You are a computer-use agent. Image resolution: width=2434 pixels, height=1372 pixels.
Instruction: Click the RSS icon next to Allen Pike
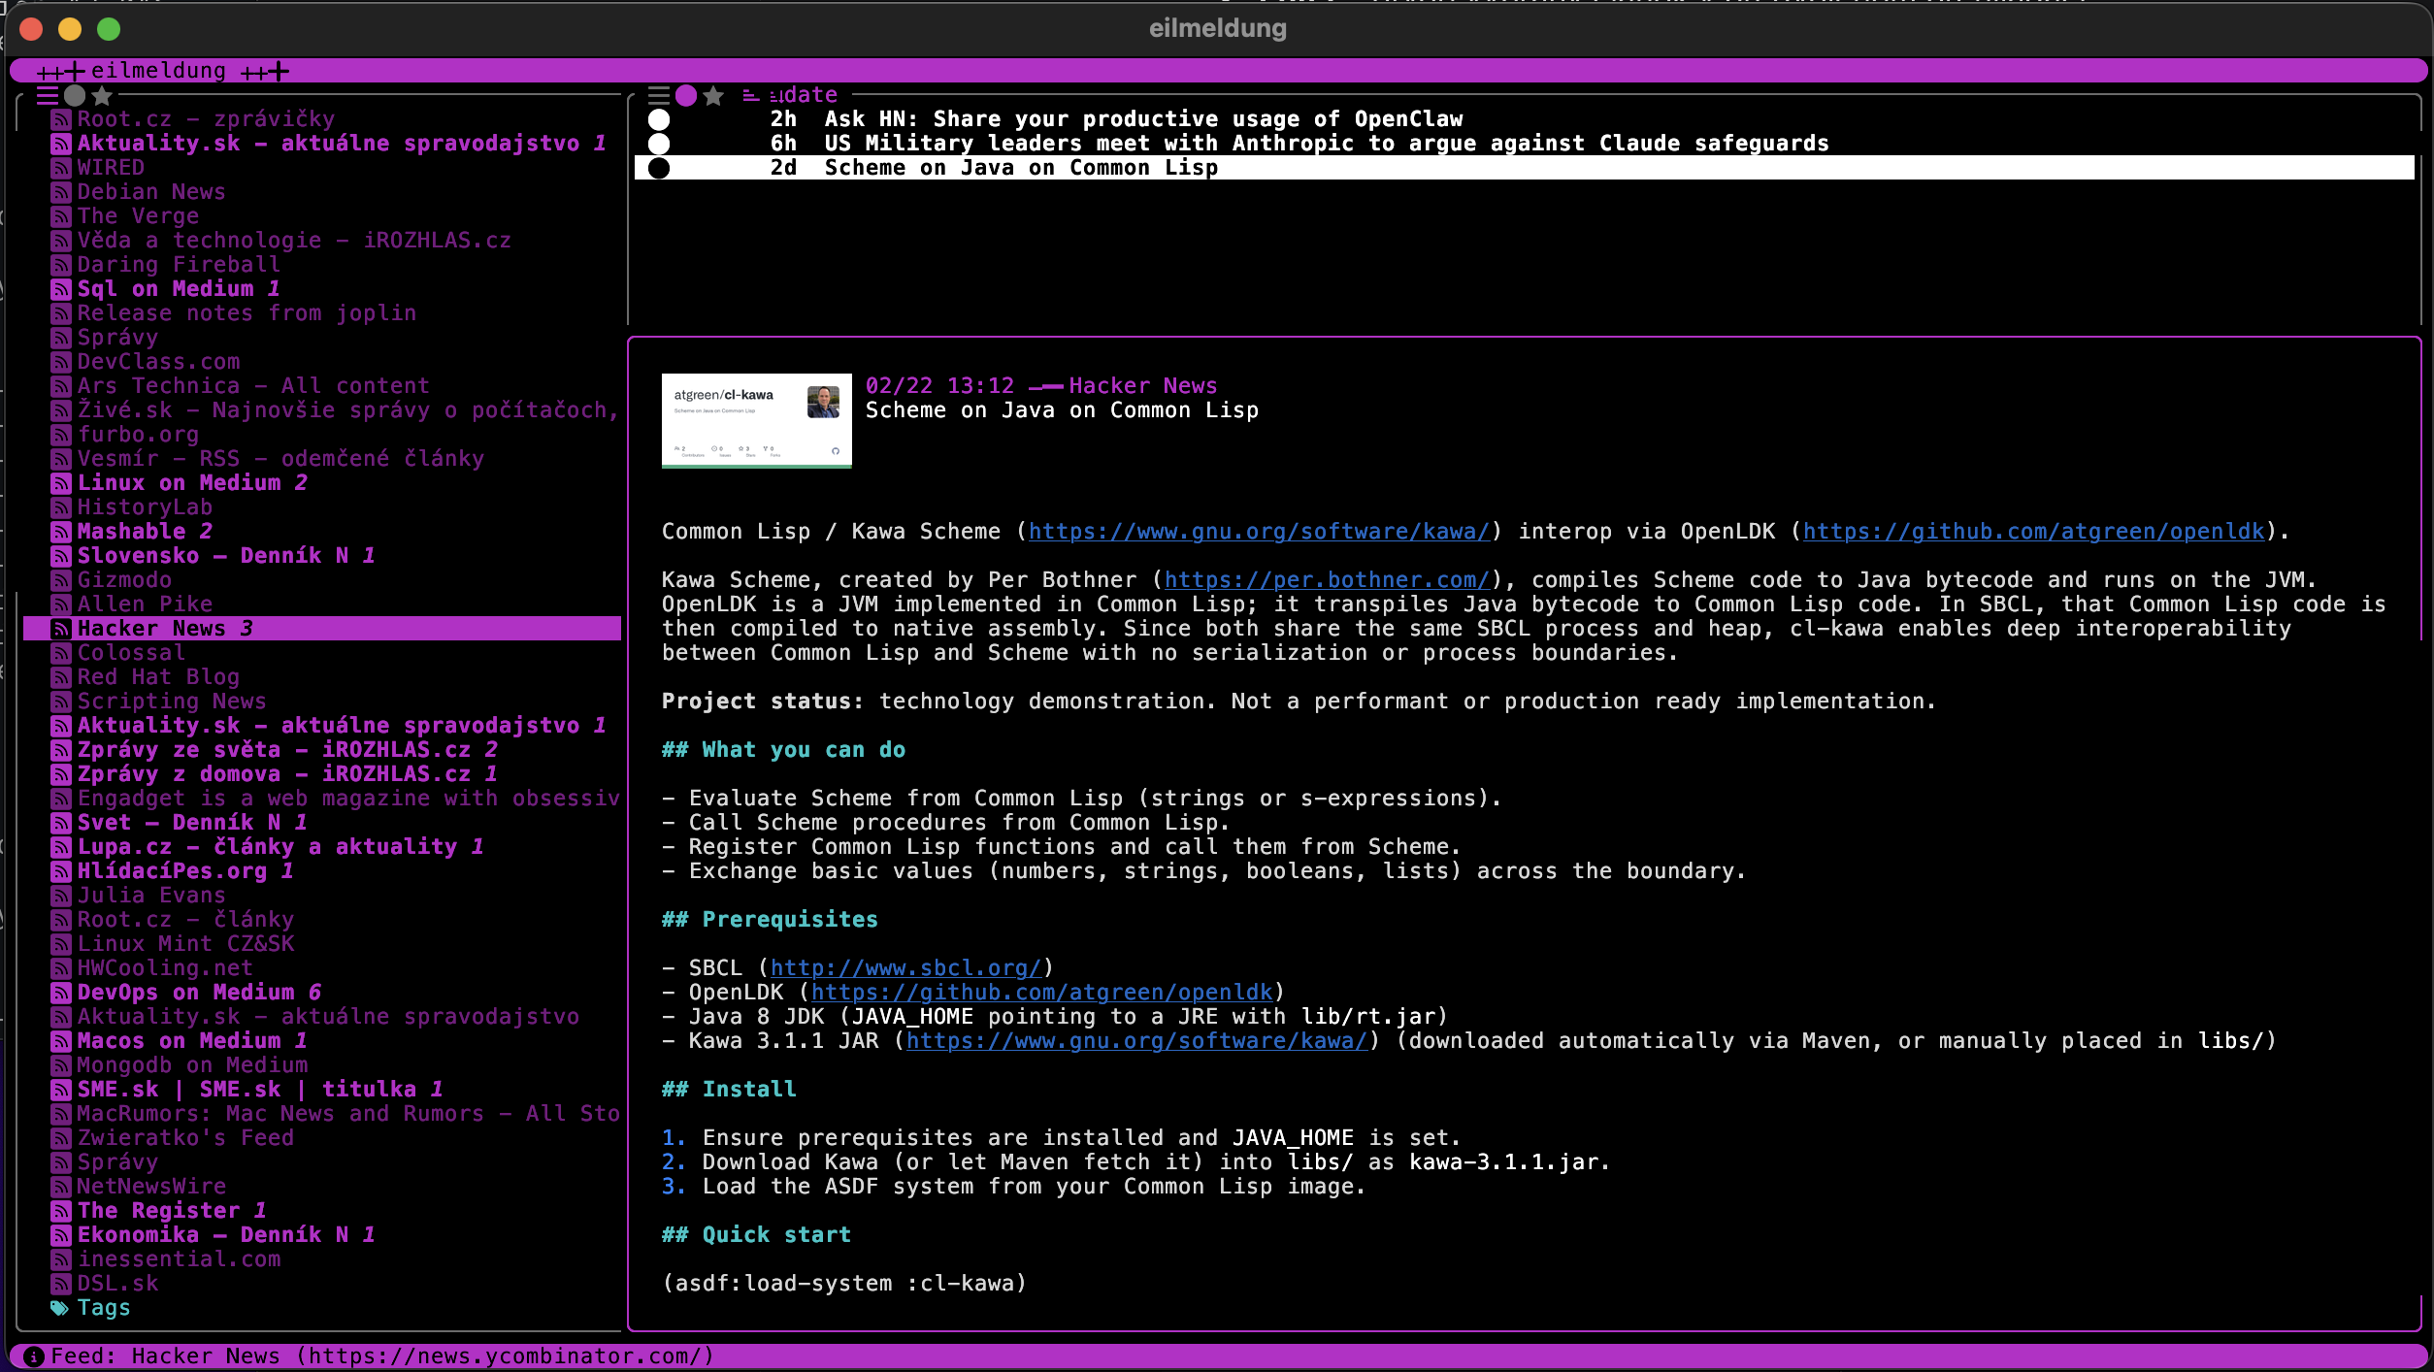(x=61, y=604)
